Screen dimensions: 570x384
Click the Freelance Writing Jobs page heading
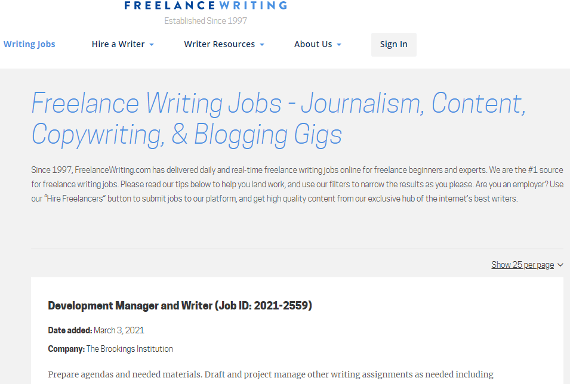[x=278, y=119]
